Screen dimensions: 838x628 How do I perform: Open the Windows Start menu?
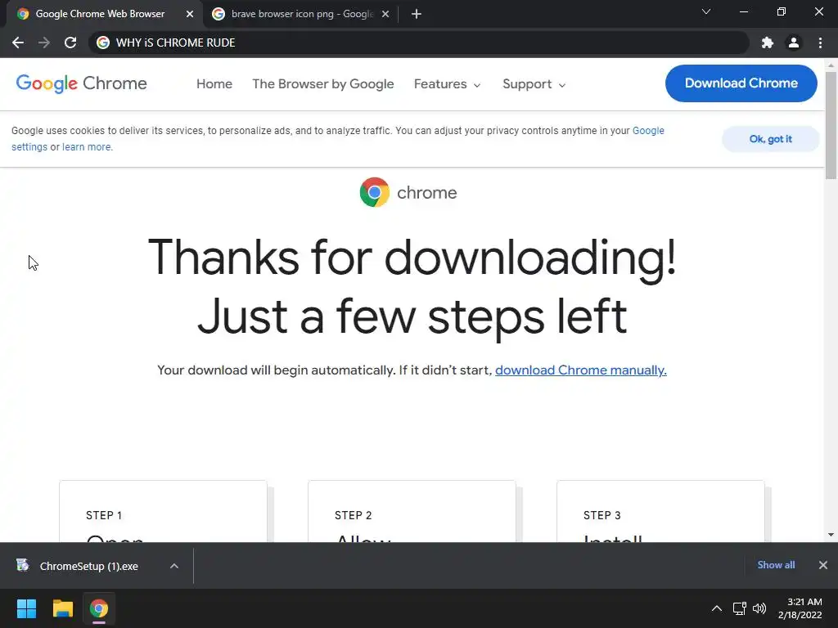(x=26, y=608)
